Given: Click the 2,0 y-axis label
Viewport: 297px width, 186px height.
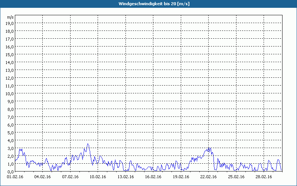Looking at the screenshot, I should coord(10,156).
